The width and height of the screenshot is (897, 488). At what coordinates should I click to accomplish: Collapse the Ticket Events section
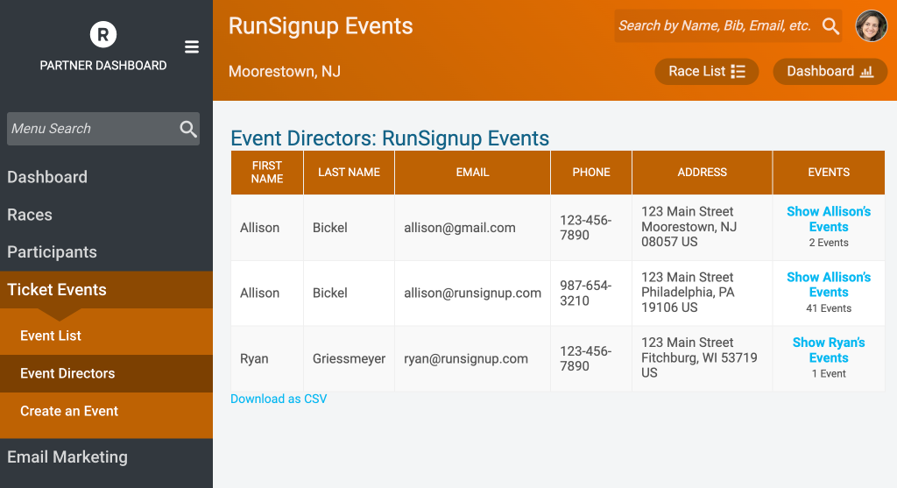coord(106,289)
